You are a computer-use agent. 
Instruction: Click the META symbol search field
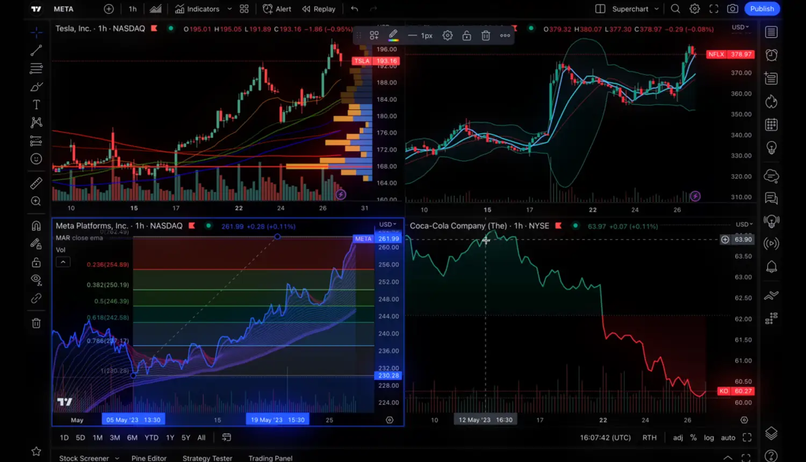(63, 9)
